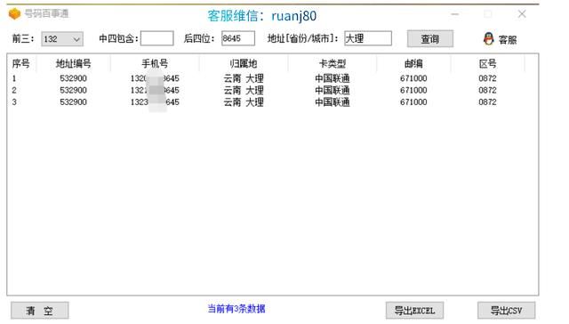Click the 客服 label beside the penguin
This screenshot has width=569, height=324.
point(508,39)
